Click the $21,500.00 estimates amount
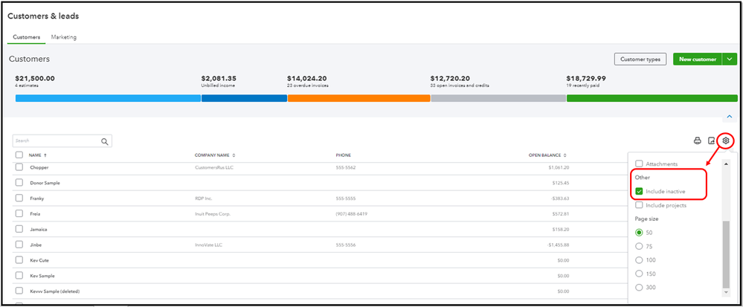 (x=35, y=78)
